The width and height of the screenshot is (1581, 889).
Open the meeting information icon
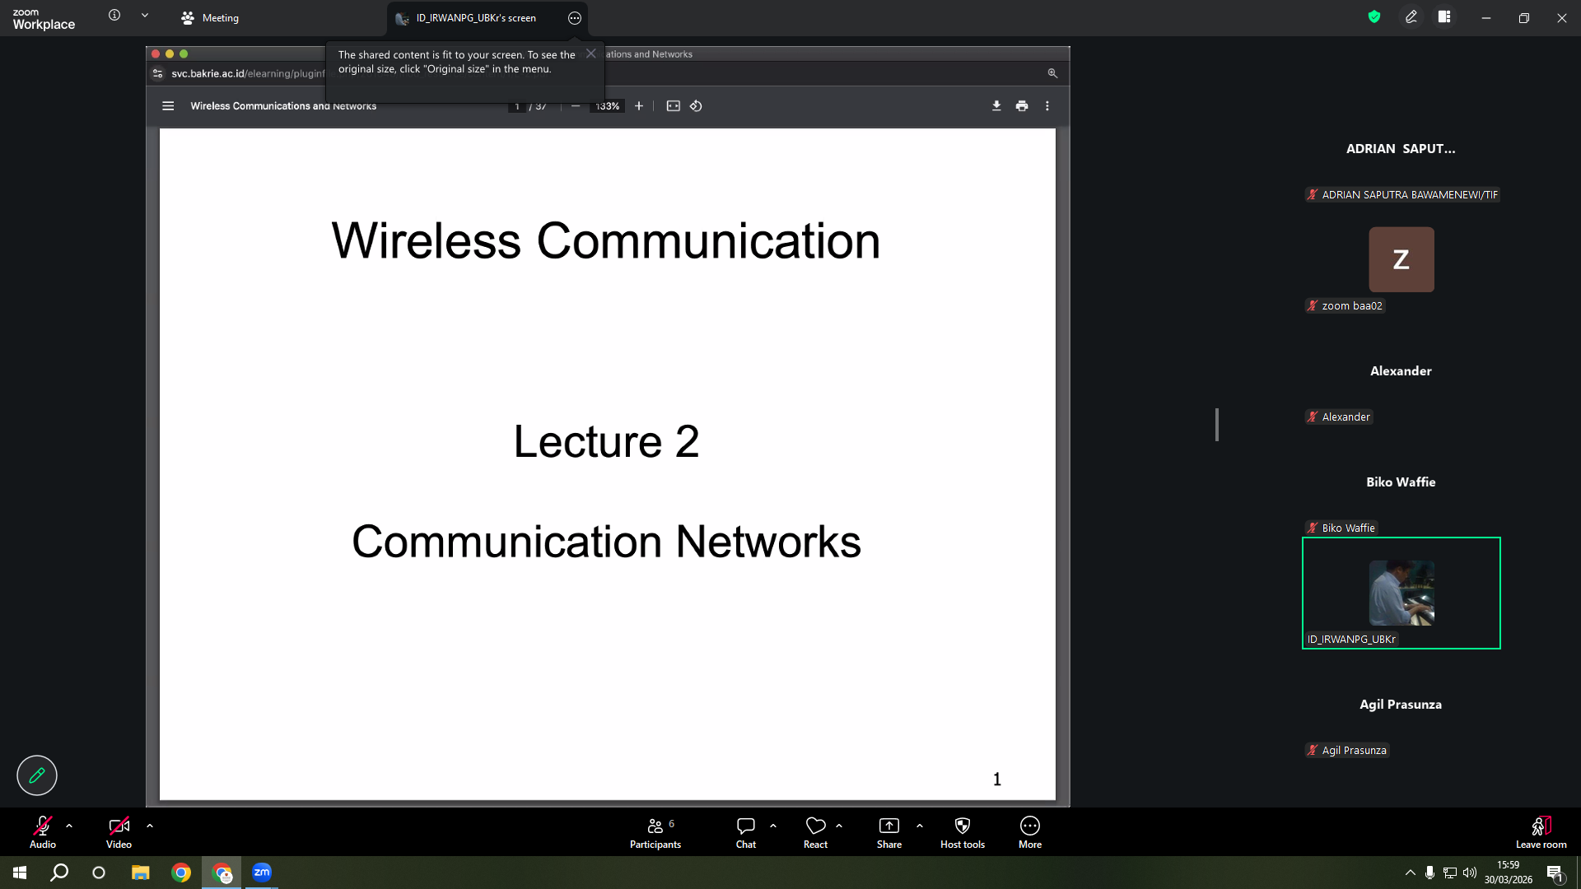click(x=114, y=15)
